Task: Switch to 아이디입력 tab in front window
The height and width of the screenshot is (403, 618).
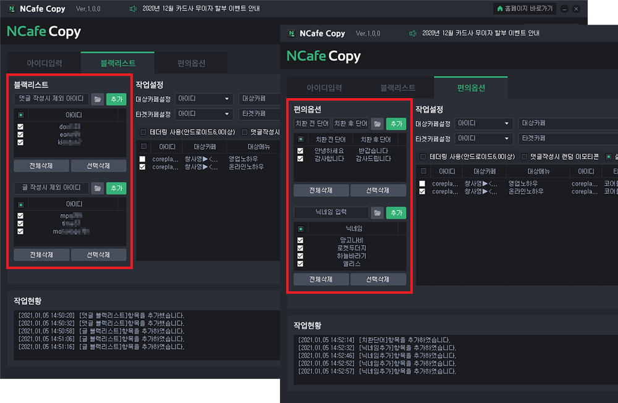Action: click(x=324, y=88)
